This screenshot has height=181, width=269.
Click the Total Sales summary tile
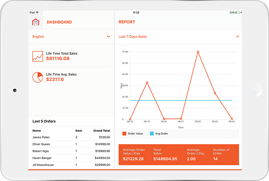click(x=167, y=155)
